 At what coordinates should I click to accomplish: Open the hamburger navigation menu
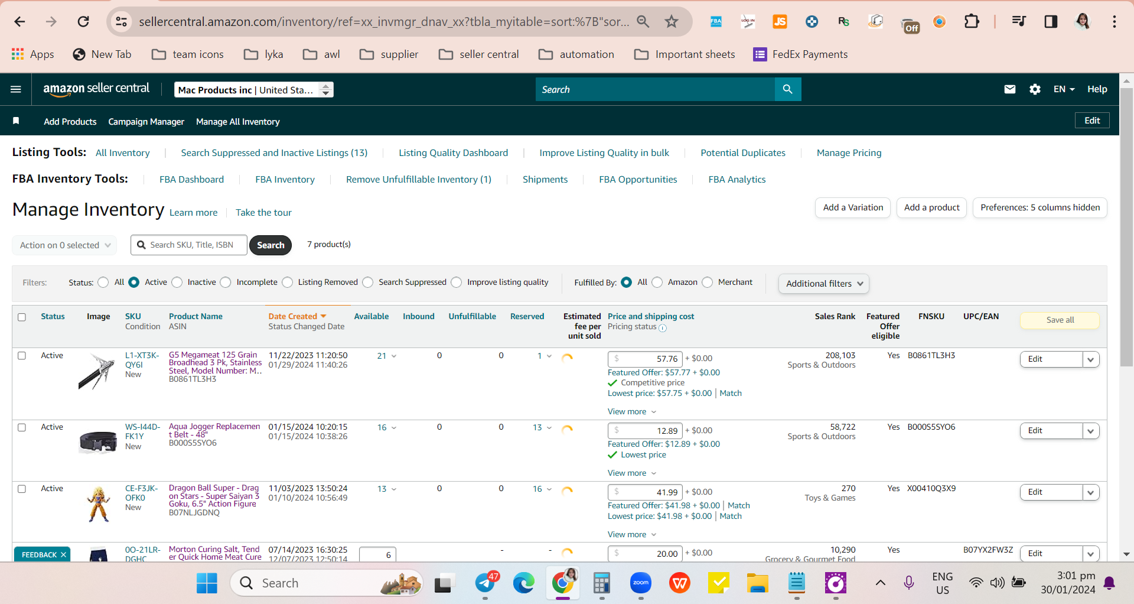16,89
